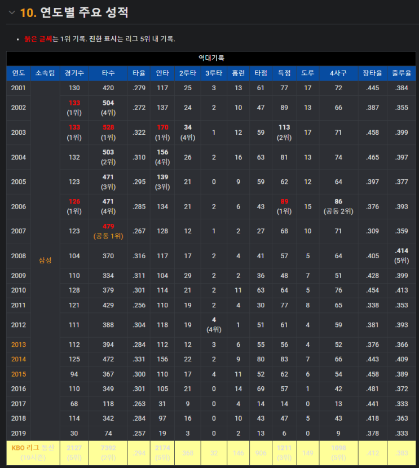Click the 2루타 column header

point(188,73)
